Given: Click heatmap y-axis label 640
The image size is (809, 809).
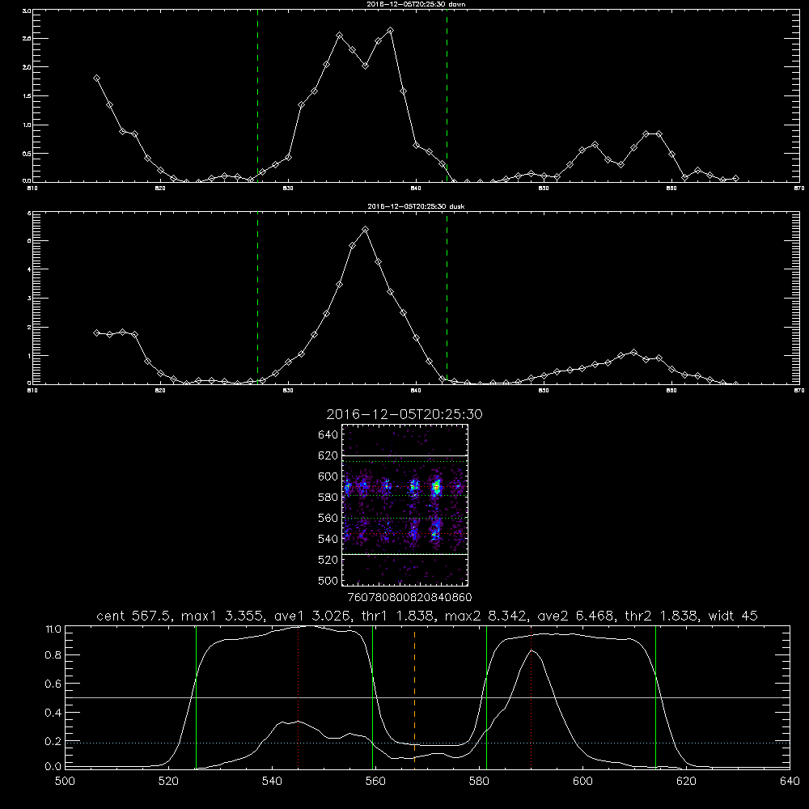Looking at the screenshot, I should 328,435.
